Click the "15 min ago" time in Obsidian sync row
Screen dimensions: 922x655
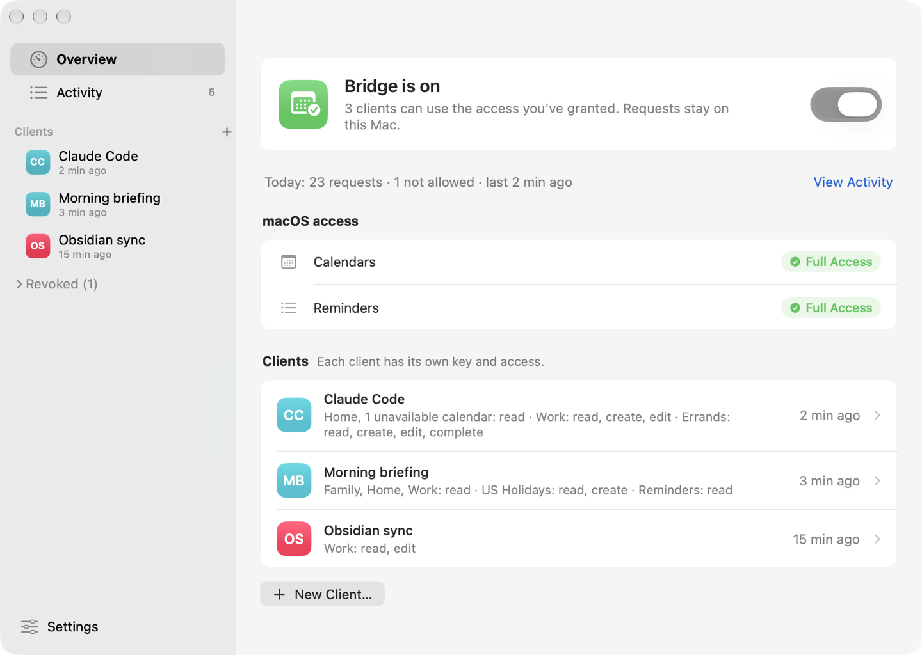pyautogui.click(x=826, y=539)
